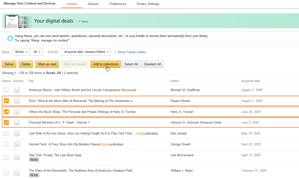299x179 pixels.
Task: Click the Title column header
Action: click(31, 81)
